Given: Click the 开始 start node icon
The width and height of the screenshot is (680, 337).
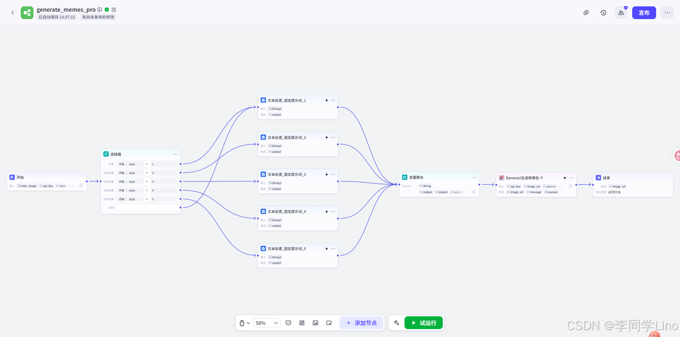Looking at the screenshot, I should point(12,177).
